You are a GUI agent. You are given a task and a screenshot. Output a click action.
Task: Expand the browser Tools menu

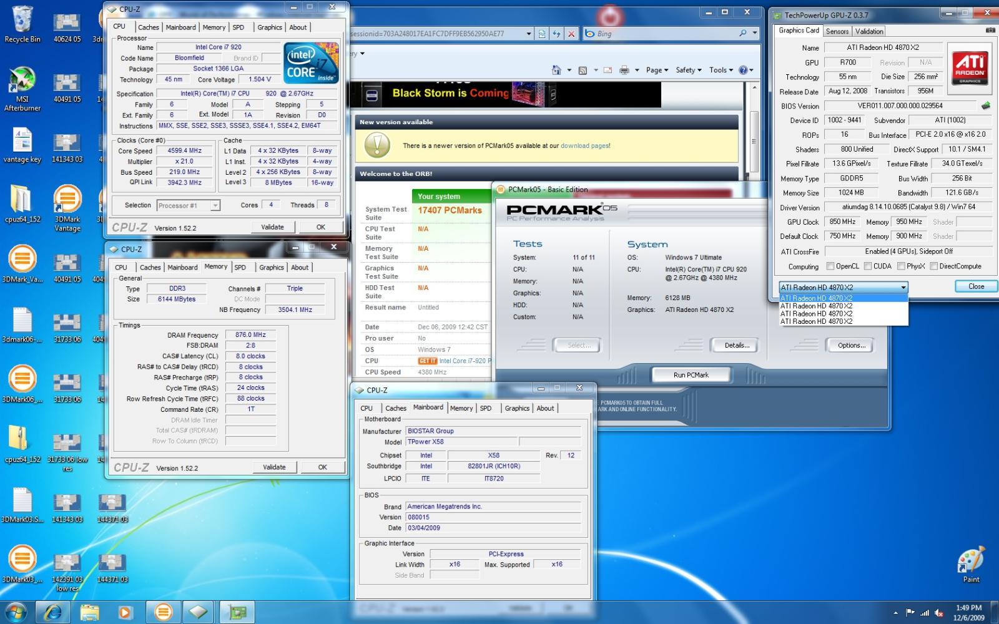pyautogui.click(x=721, y=70)
